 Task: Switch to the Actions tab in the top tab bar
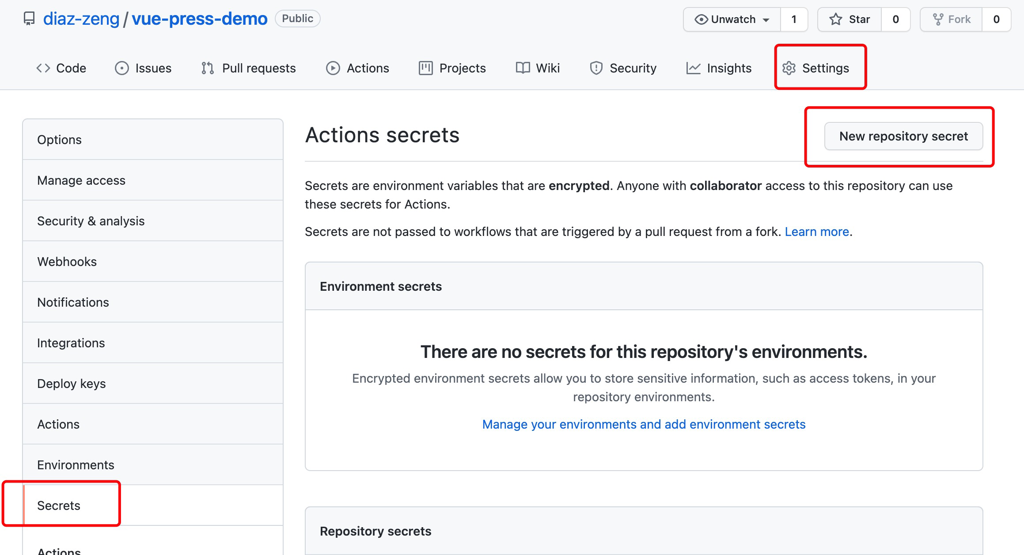pyautogui.click(x=357, y=68)
